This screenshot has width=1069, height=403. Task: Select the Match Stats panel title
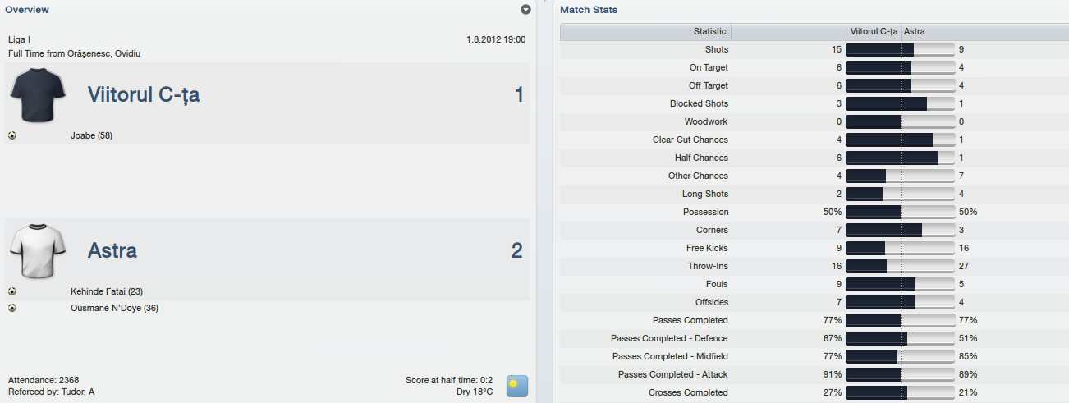[589, 10]
